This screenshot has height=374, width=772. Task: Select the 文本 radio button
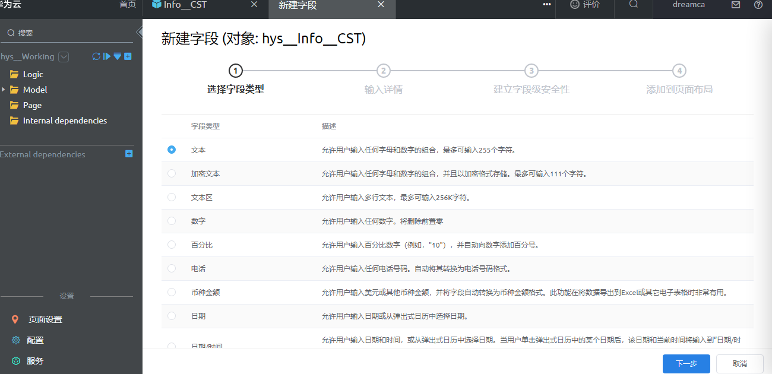[172, 150]
